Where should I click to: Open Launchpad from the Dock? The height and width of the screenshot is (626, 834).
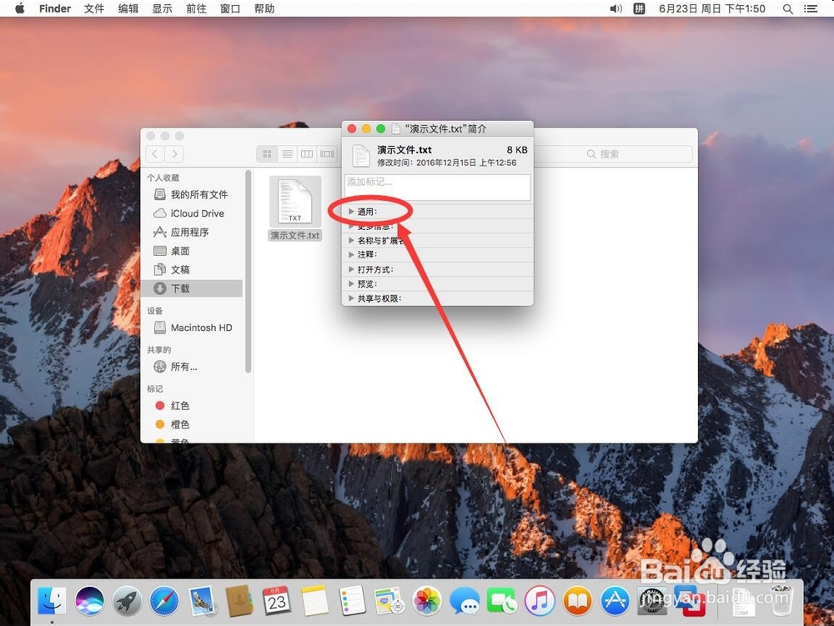point(127,601)
